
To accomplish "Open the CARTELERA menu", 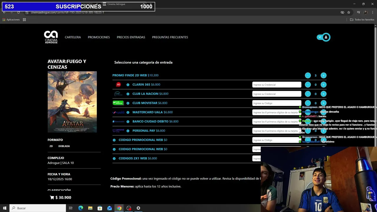I will (73, 37).
